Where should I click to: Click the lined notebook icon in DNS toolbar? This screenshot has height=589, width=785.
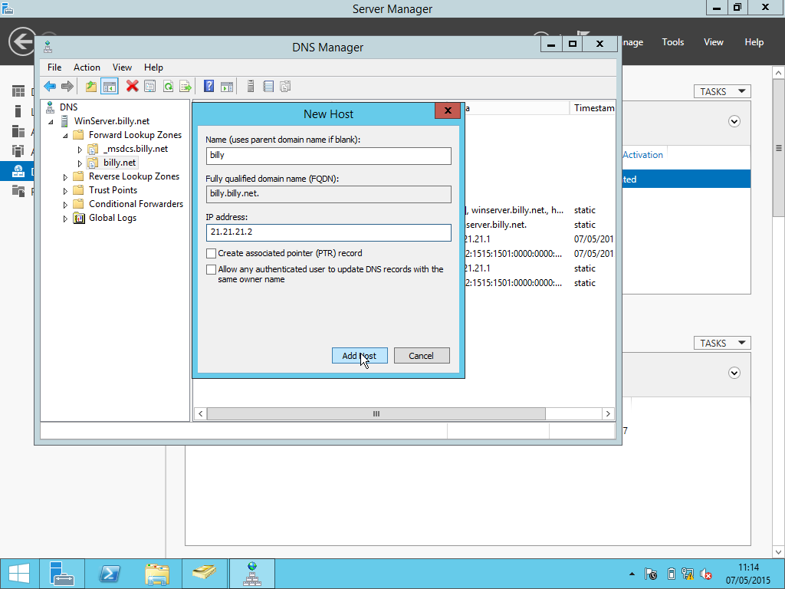click(268, 86)
